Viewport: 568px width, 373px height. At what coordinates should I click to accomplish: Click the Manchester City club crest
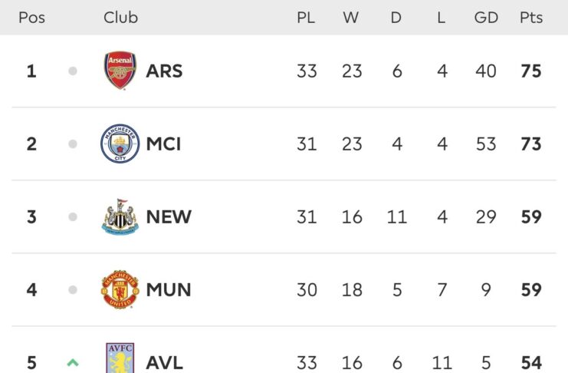coord(120,144)
